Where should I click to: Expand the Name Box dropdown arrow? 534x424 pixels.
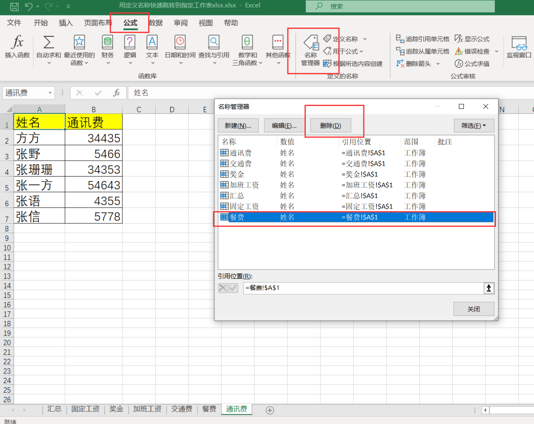pyautogui.click(x=50, y=93)
